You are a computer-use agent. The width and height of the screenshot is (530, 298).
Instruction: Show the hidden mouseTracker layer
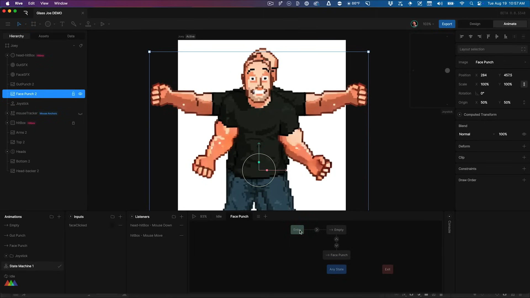click(x=80, y=114)
